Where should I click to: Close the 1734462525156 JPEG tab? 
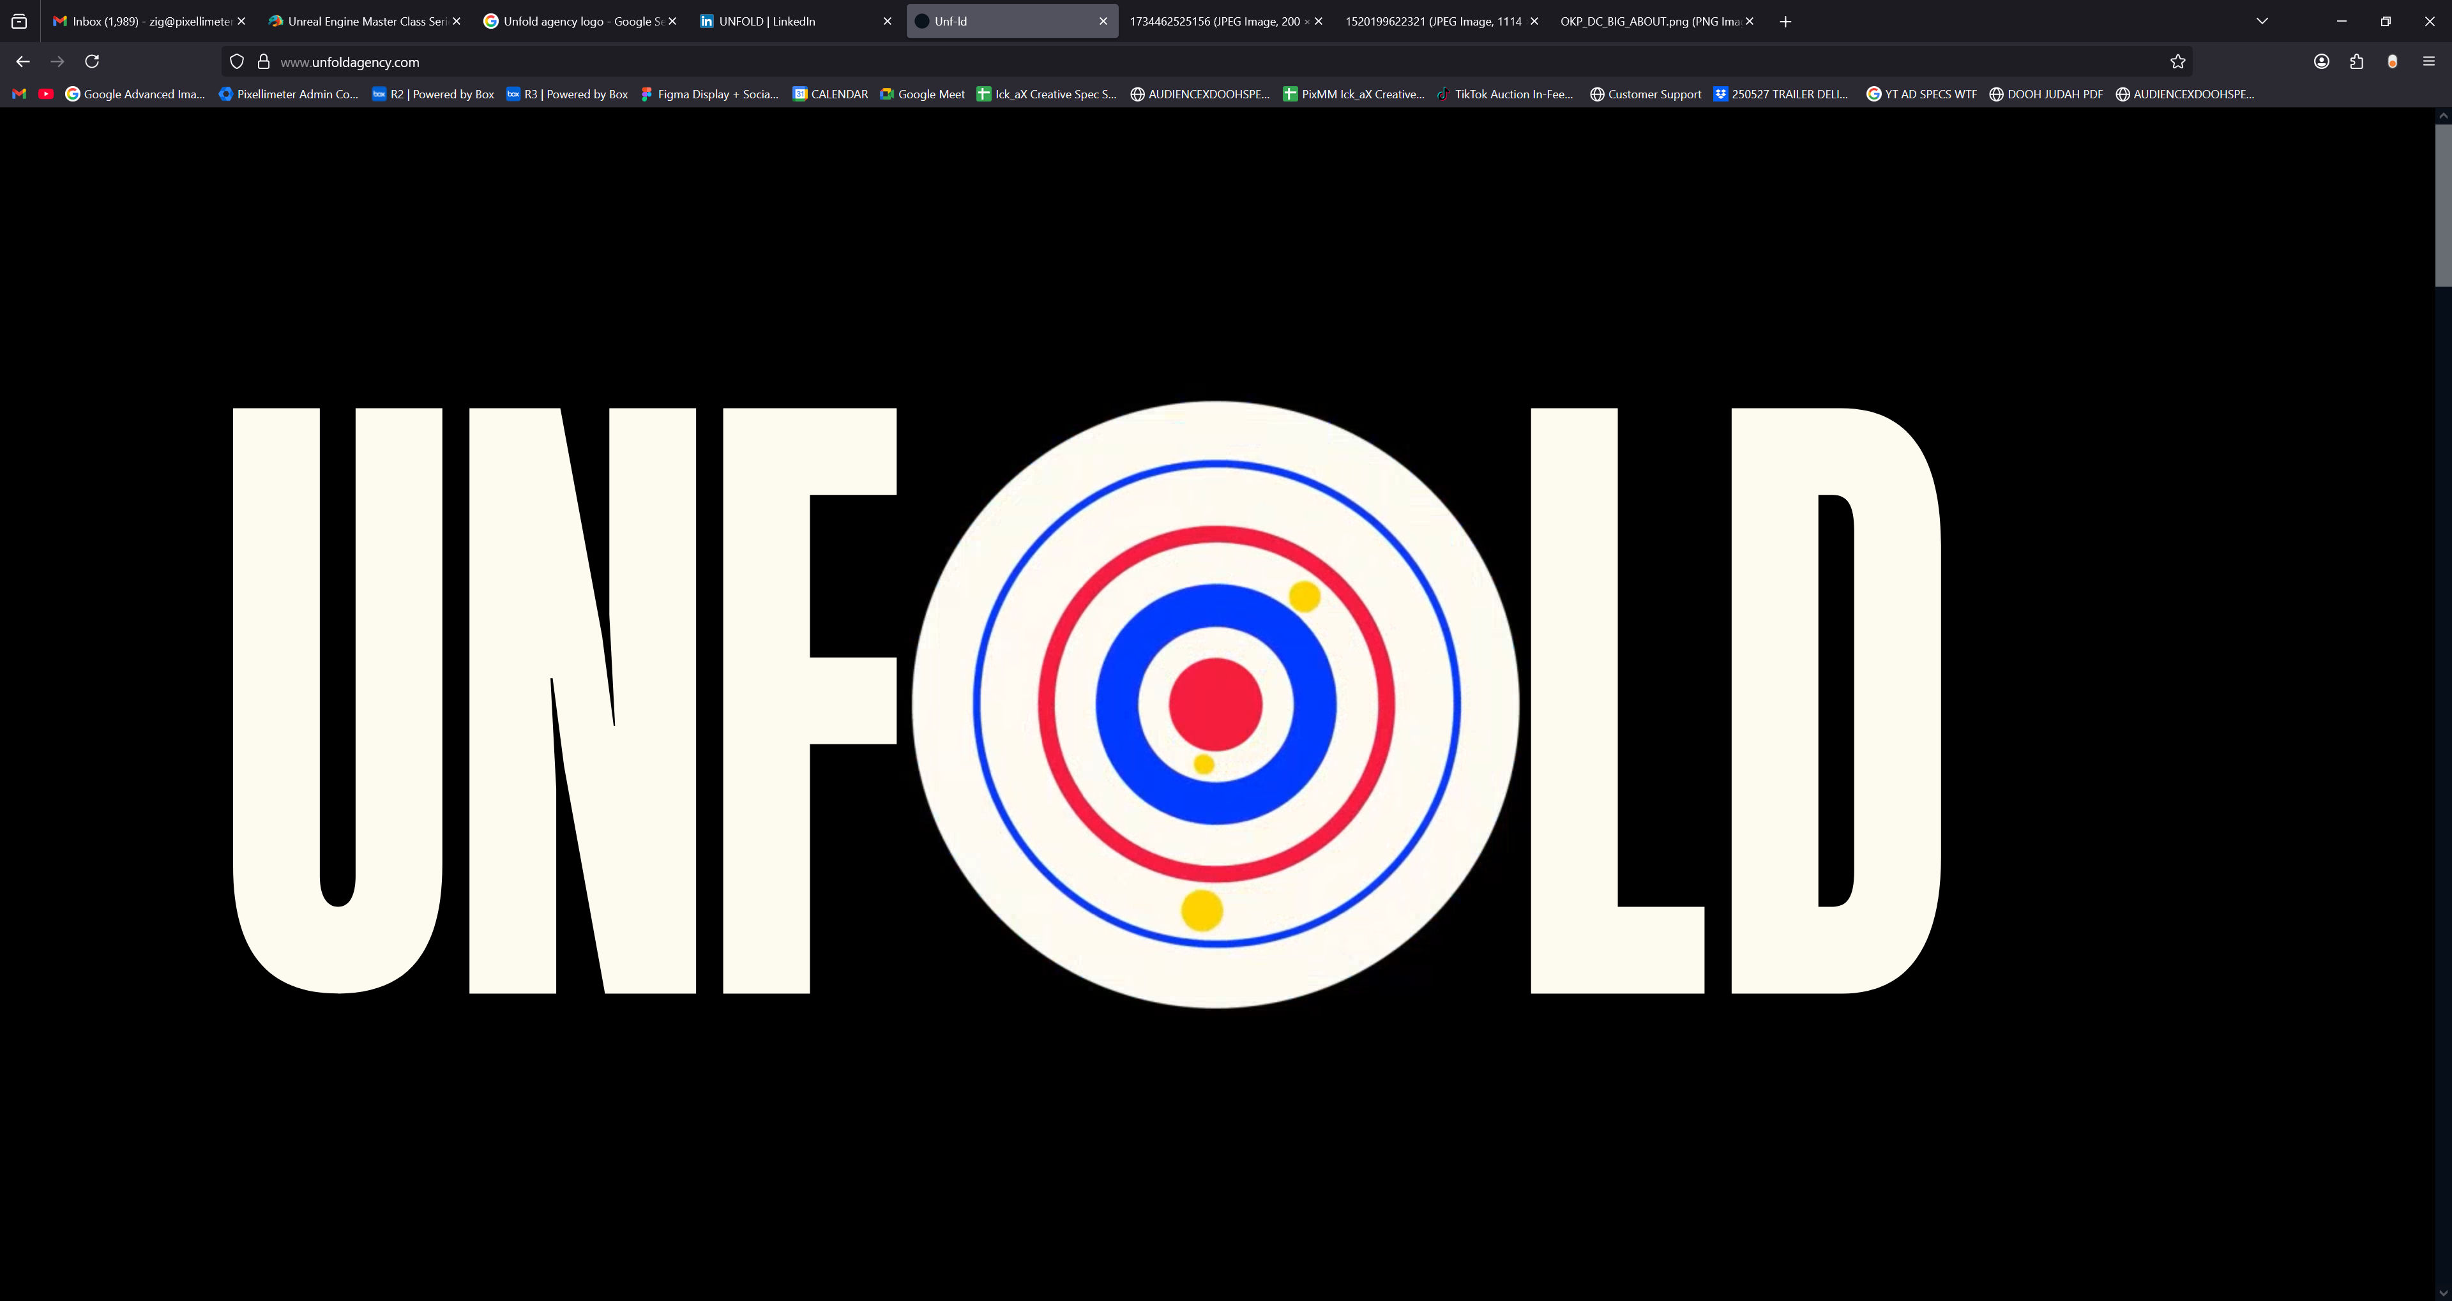pos(1319,21)
